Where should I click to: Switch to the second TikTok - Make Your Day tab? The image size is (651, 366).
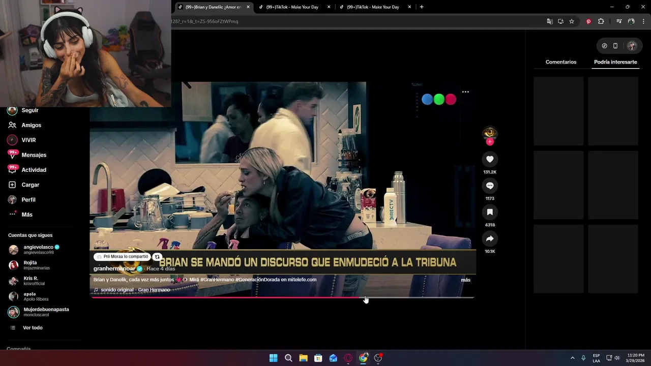(x=292, y=7)
